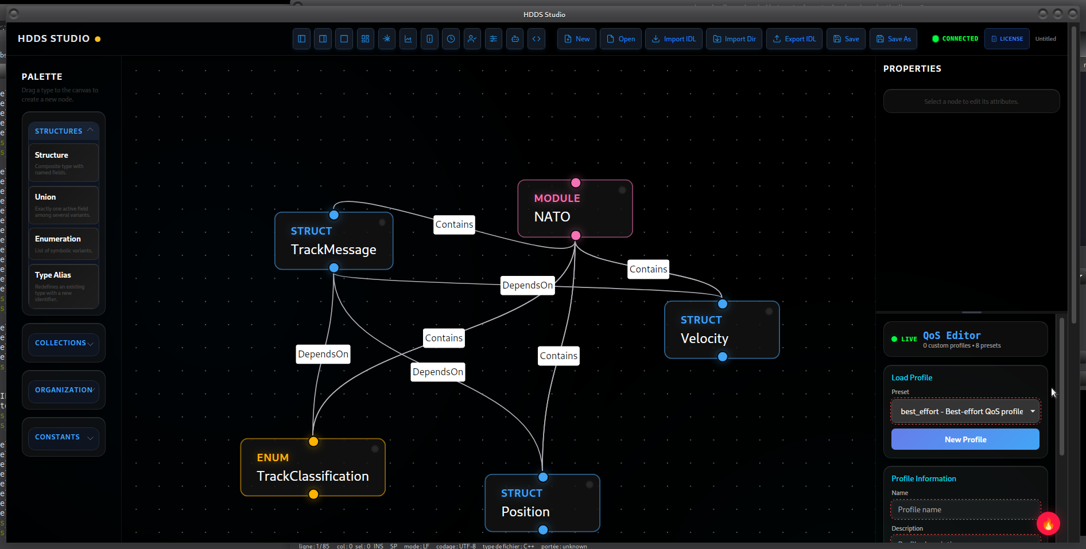Open the dashboard grid view

pos(366,38)
